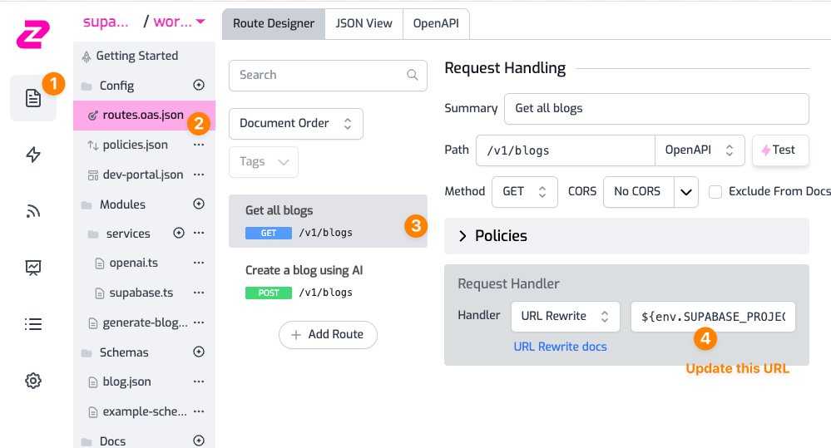The height and width of the screenshot is (448, 831).
Task: Switch to the OpenAPI tab
Action: click(436, 23)
